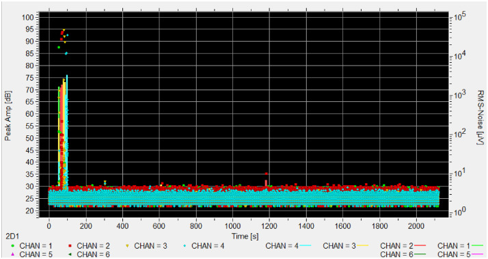Select the CHAN = 4 cyan diamond legend marker
The image size is (488, 259).
pyautogui.click(x=185, y=246)
